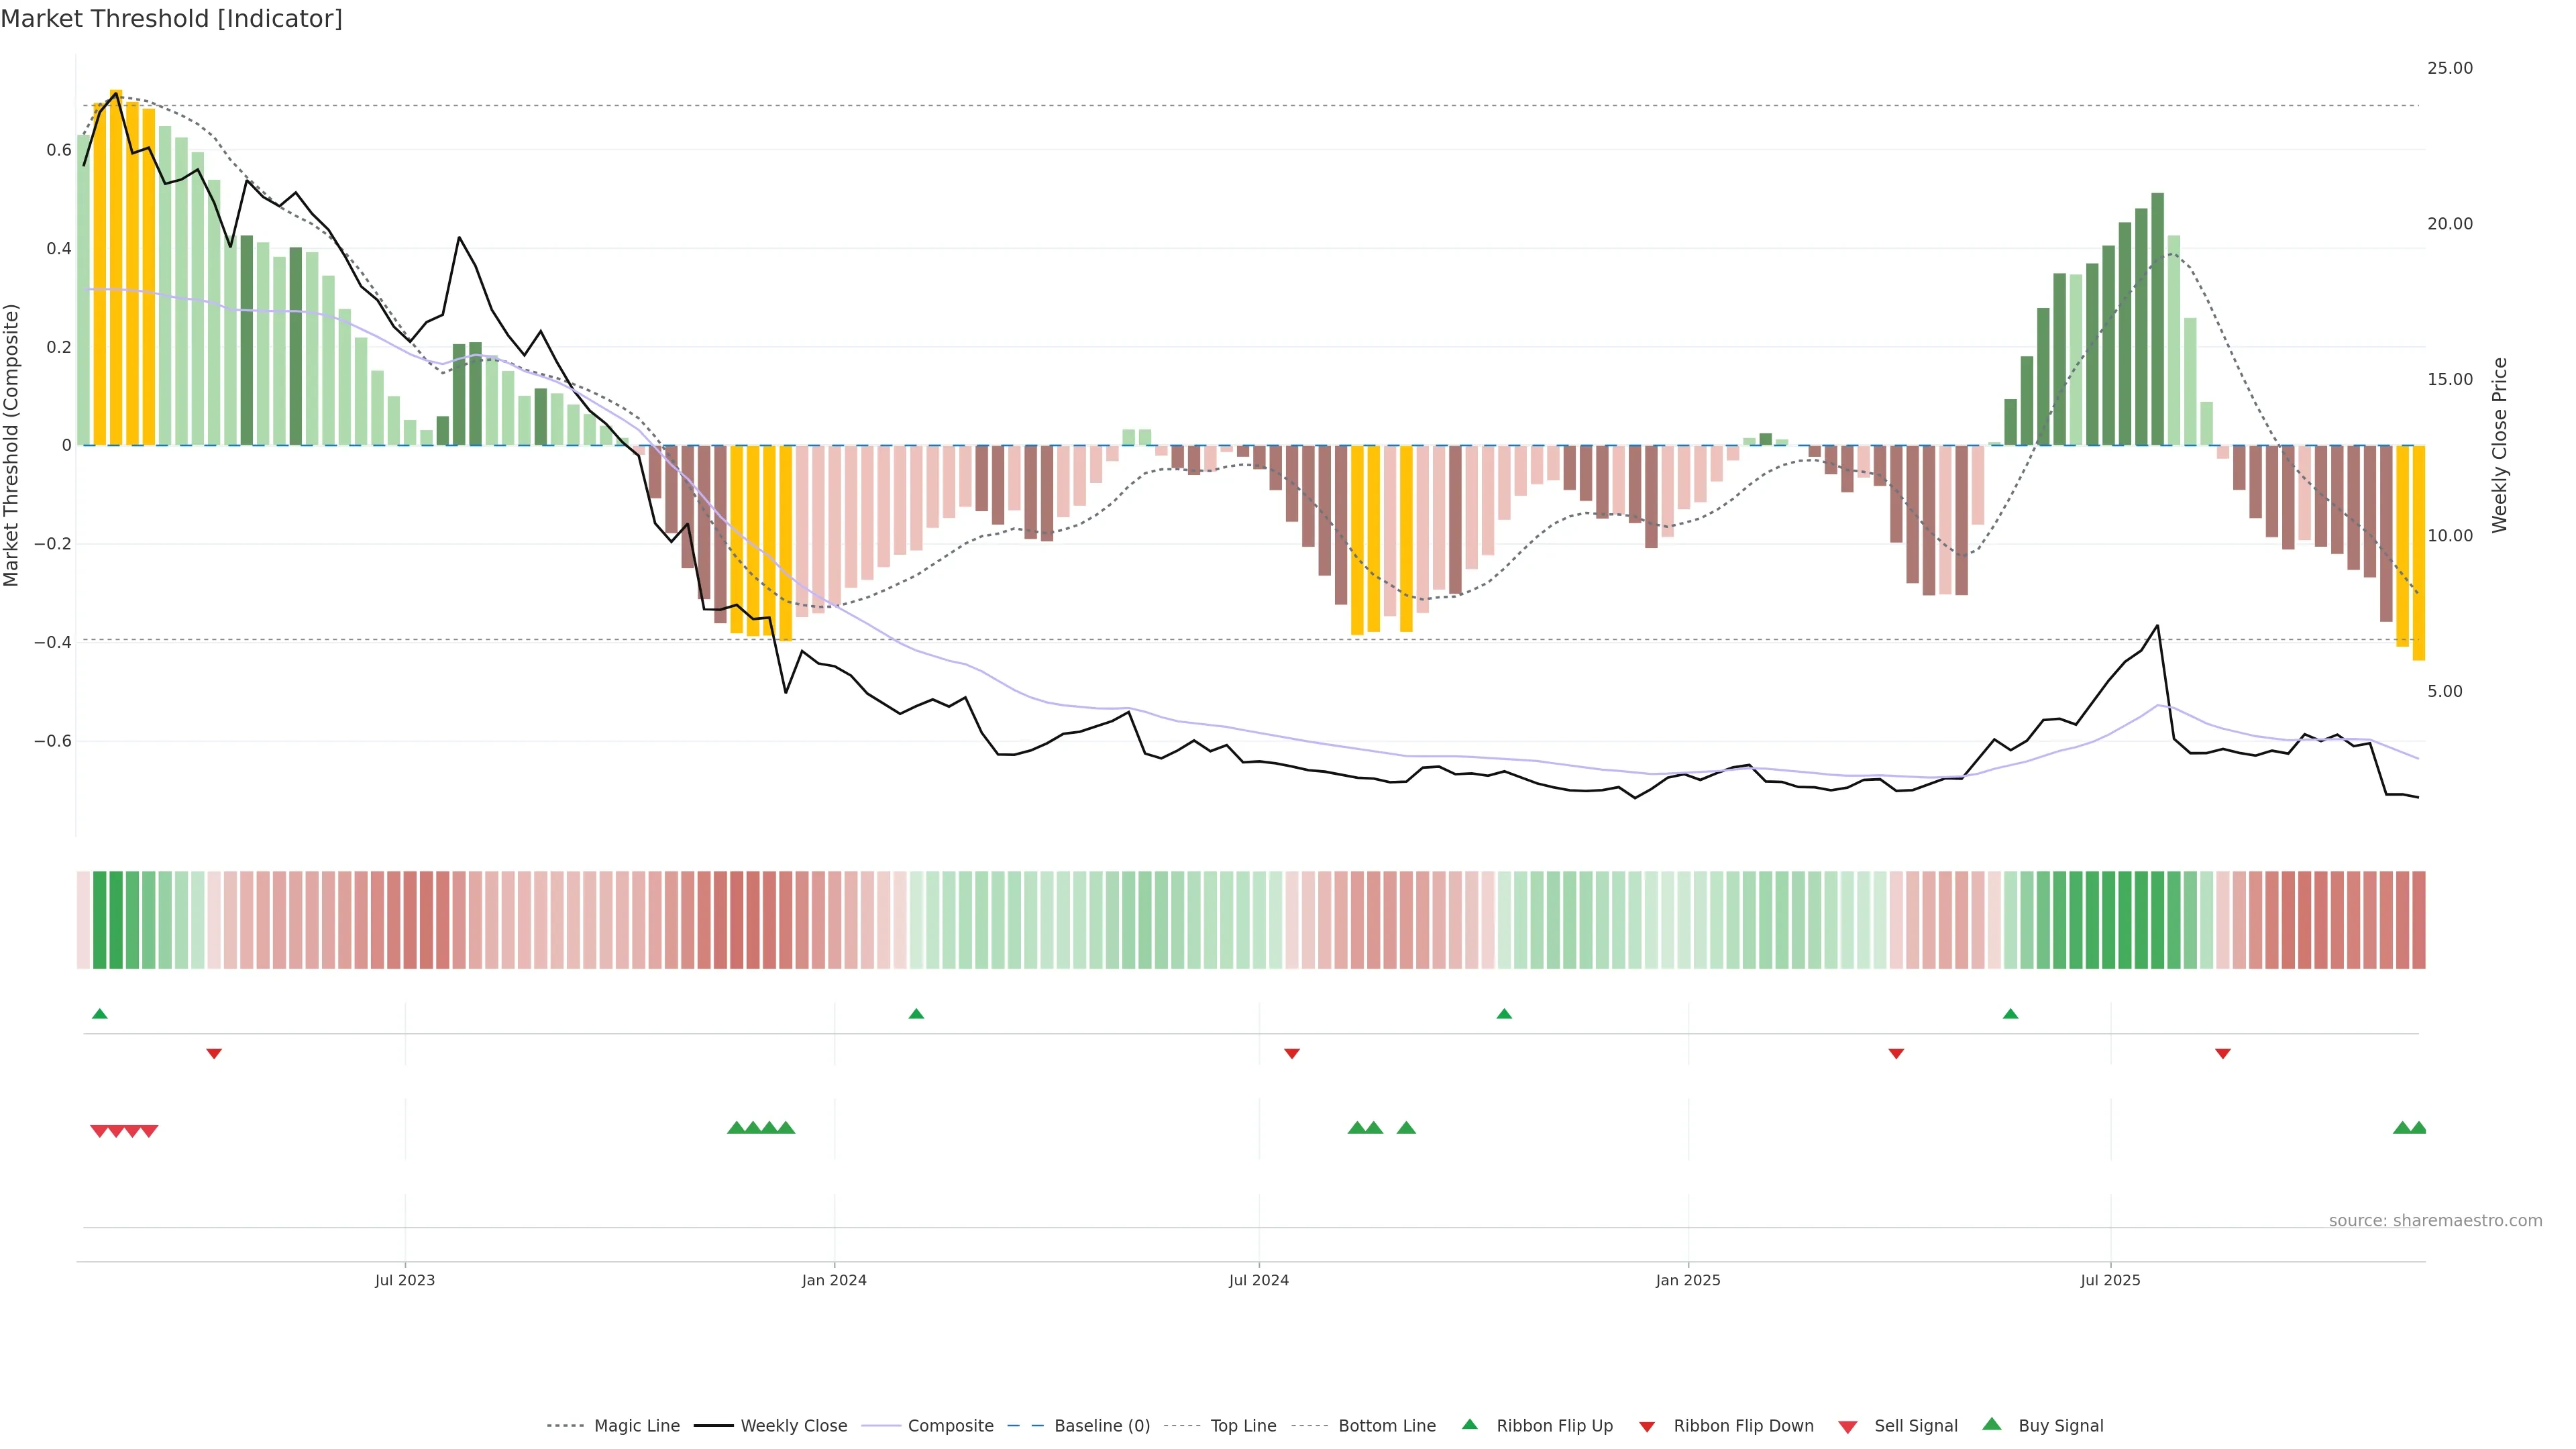Toggle Magic Line in the legend
The height and width of the screenshot is (1449, 2576).
coord(636,1426)
